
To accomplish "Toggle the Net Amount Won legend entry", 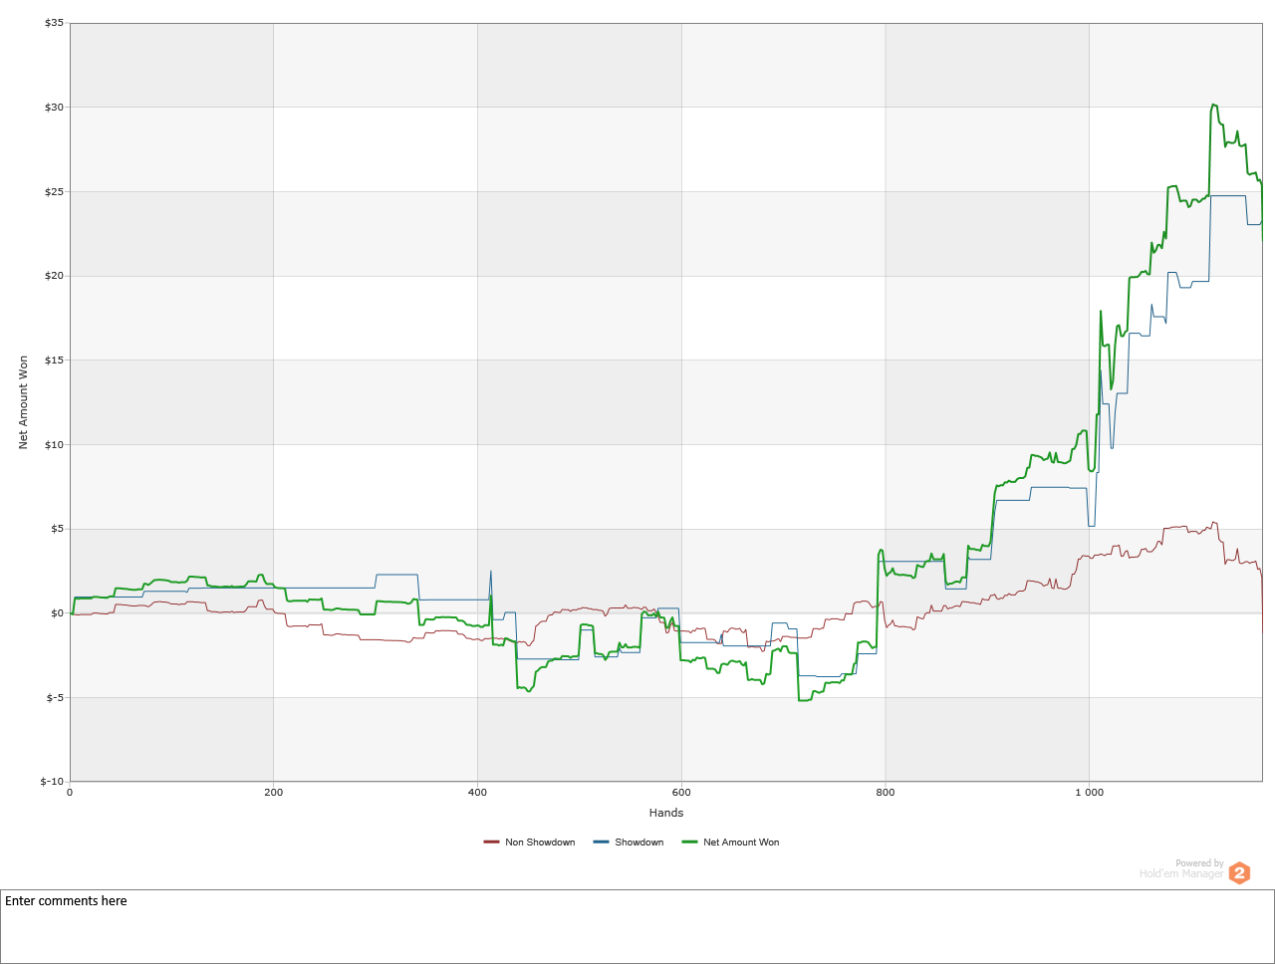I will pos(730,843).
